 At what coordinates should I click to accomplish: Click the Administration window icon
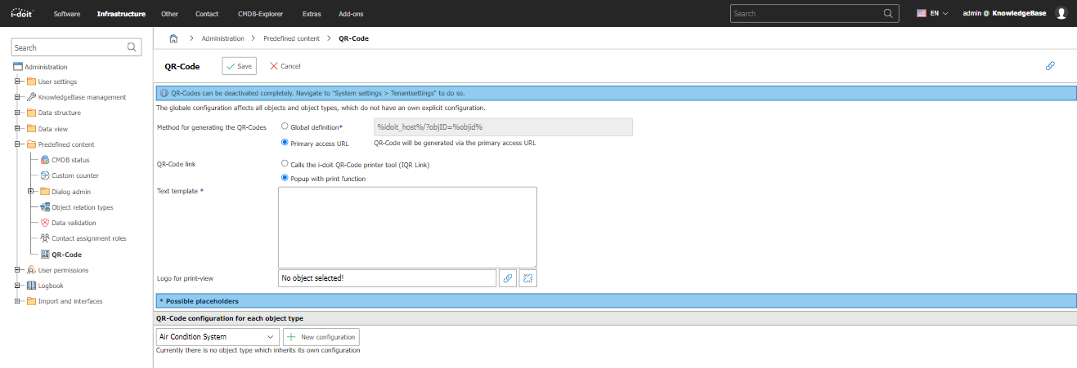tap(18, 67)
